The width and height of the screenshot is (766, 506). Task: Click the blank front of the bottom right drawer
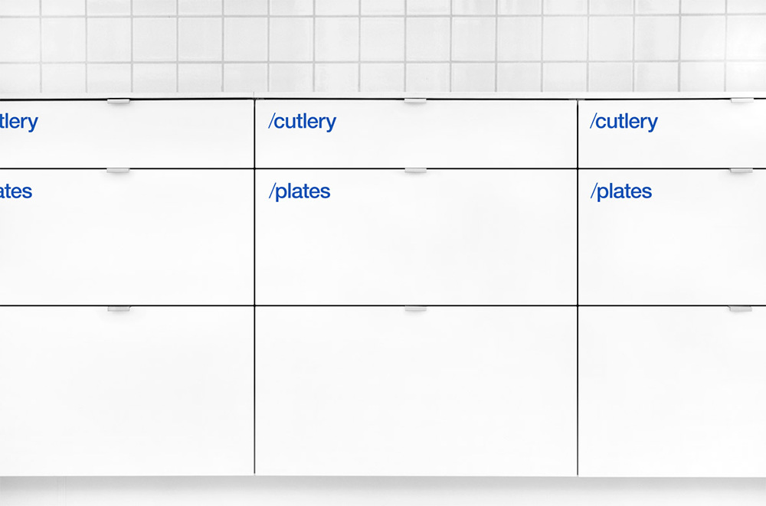click(x=673, y=390)
